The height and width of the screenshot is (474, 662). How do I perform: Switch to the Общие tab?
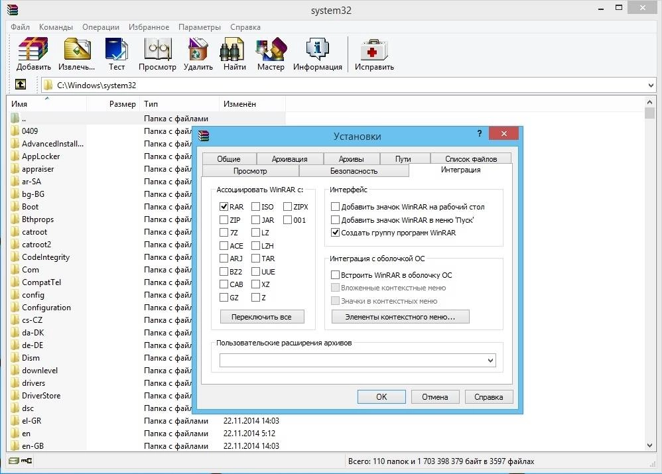tap(229, 158)
